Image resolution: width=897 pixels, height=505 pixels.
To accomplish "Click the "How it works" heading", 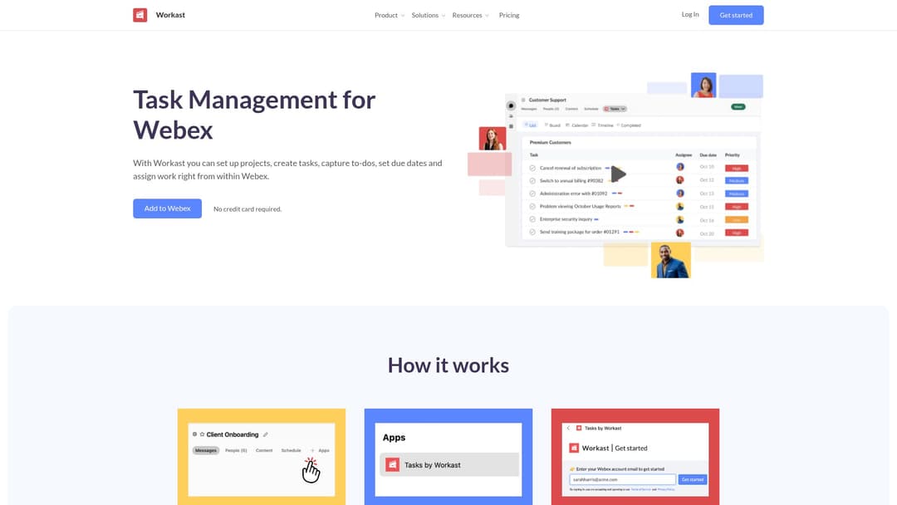I will tap(448, 365).
